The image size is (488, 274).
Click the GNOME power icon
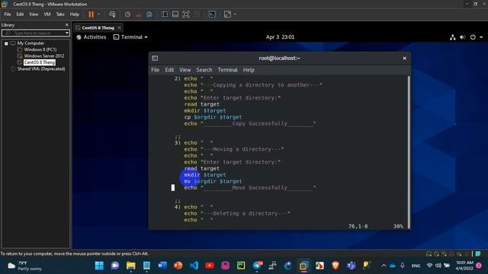point(473,37)
